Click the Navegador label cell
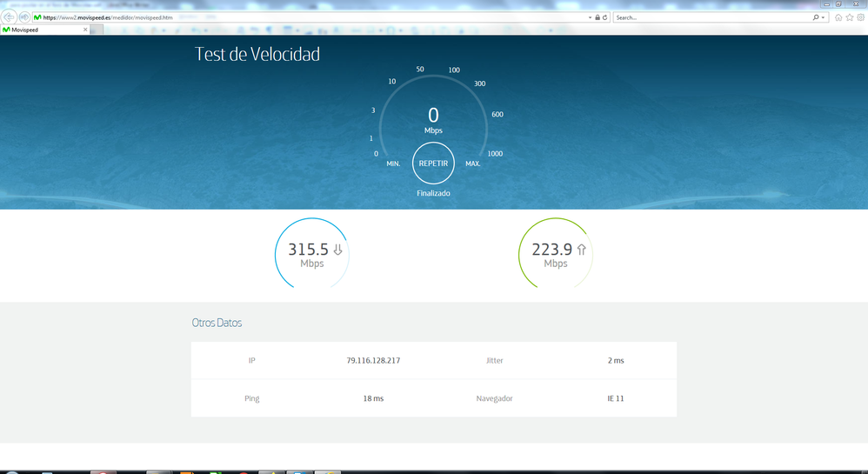This screenshot has width=868, height=474. 494,398
